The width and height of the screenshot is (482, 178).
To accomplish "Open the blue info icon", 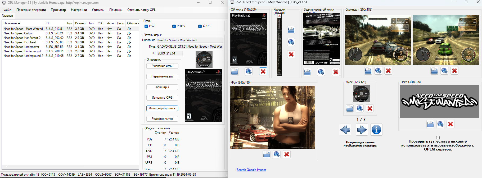I will (376, 130).
